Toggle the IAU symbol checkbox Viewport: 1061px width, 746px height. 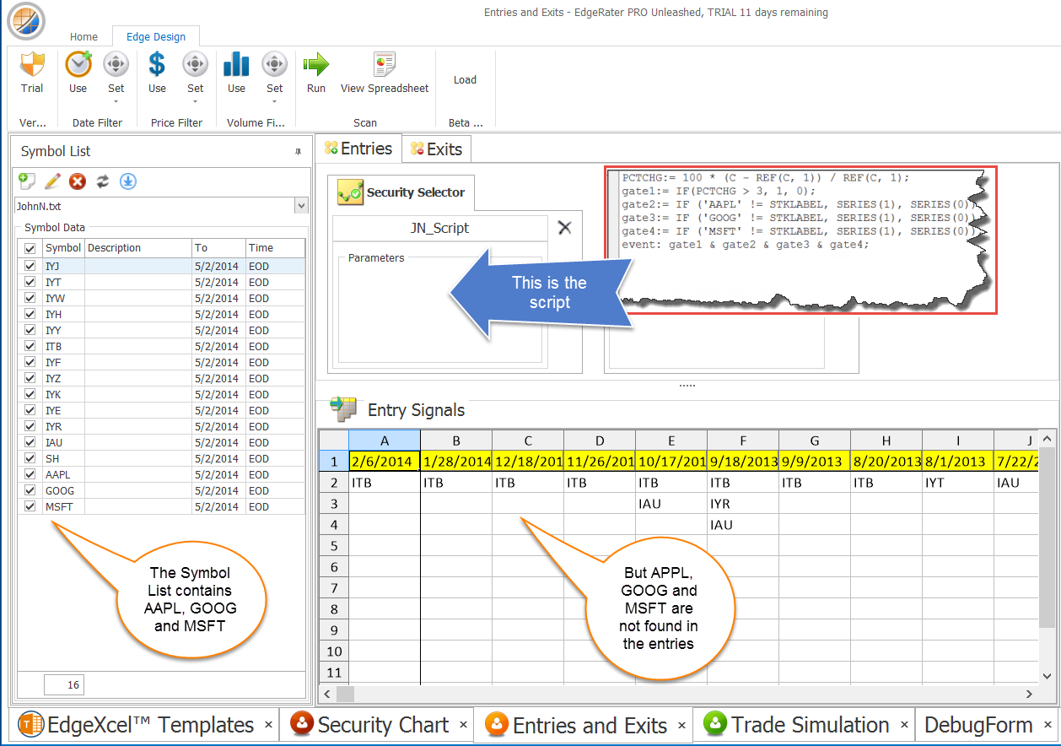[30, 442]
